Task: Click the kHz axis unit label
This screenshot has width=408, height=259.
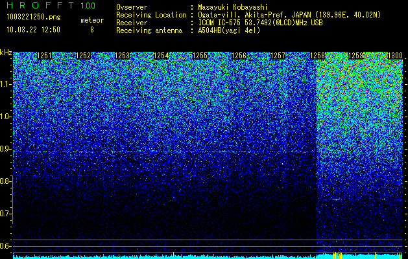Action: point(6,52)
